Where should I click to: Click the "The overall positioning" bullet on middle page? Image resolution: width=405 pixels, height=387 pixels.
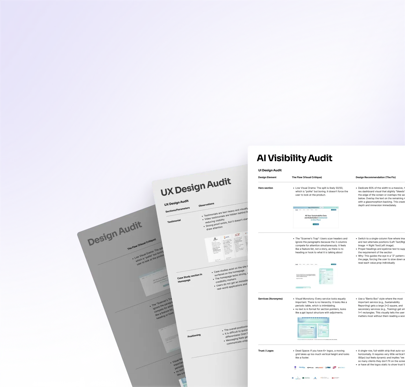click(236, 328)
